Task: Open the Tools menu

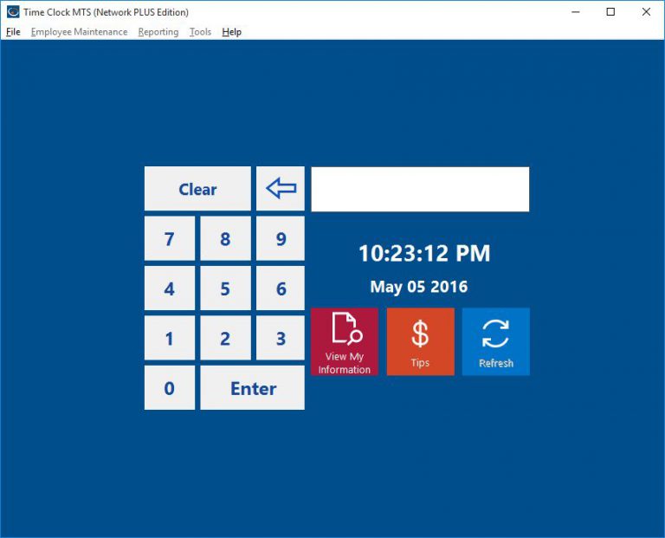Action: coord(200,32)
